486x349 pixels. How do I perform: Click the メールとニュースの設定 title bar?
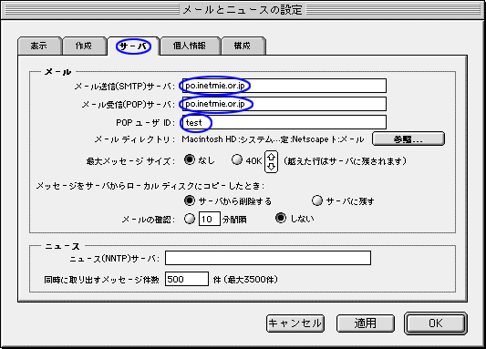click(x=243, y=10)
